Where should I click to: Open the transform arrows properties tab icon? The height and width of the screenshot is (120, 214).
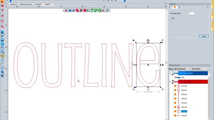(180, 7)
